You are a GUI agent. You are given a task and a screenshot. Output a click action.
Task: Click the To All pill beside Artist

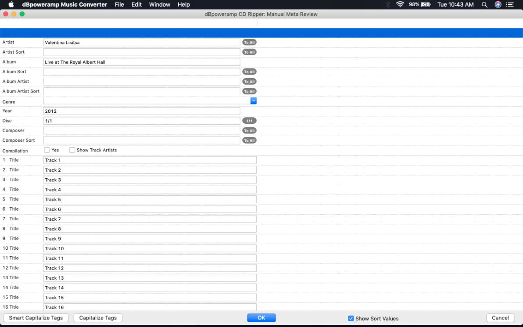pyautogui.click(x=249, y=43)
